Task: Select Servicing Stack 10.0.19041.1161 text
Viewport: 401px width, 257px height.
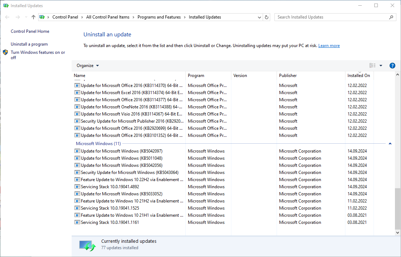Action: (x=110, y=222)
